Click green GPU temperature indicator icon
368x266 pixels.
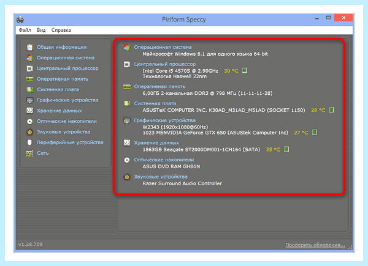point(315,132)
